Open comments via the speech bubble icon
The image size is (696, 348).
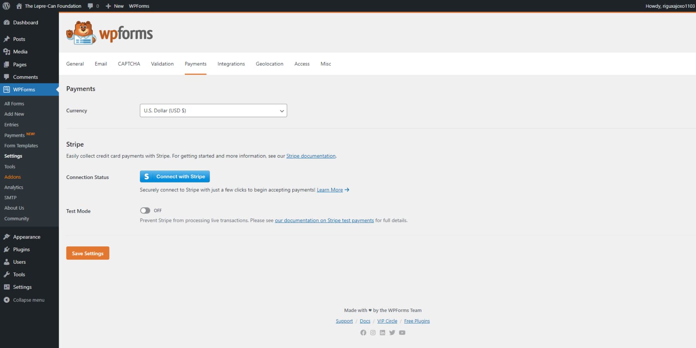tap(90, 6)
